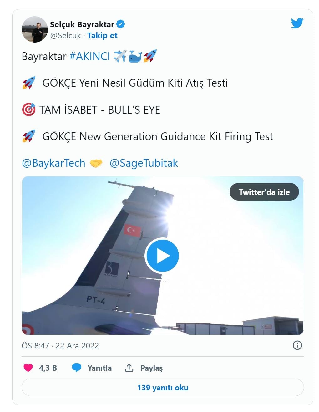Open the #AKINCI hashtag

tap(89, 56)
